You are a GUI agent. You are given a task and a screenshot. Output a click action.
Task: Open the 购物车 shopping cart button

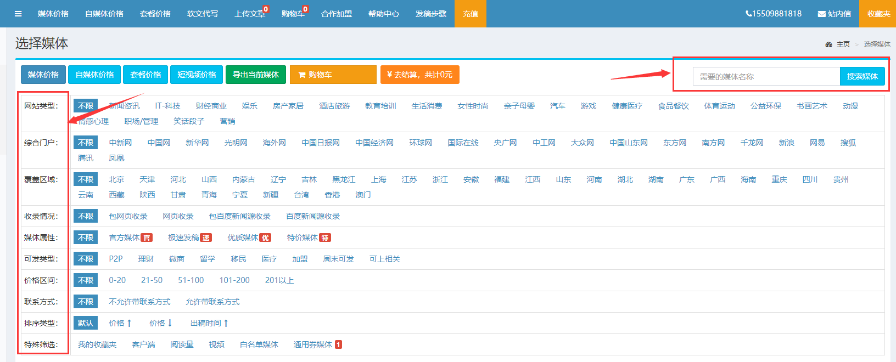pyautogui.click(x=333, y=75)
